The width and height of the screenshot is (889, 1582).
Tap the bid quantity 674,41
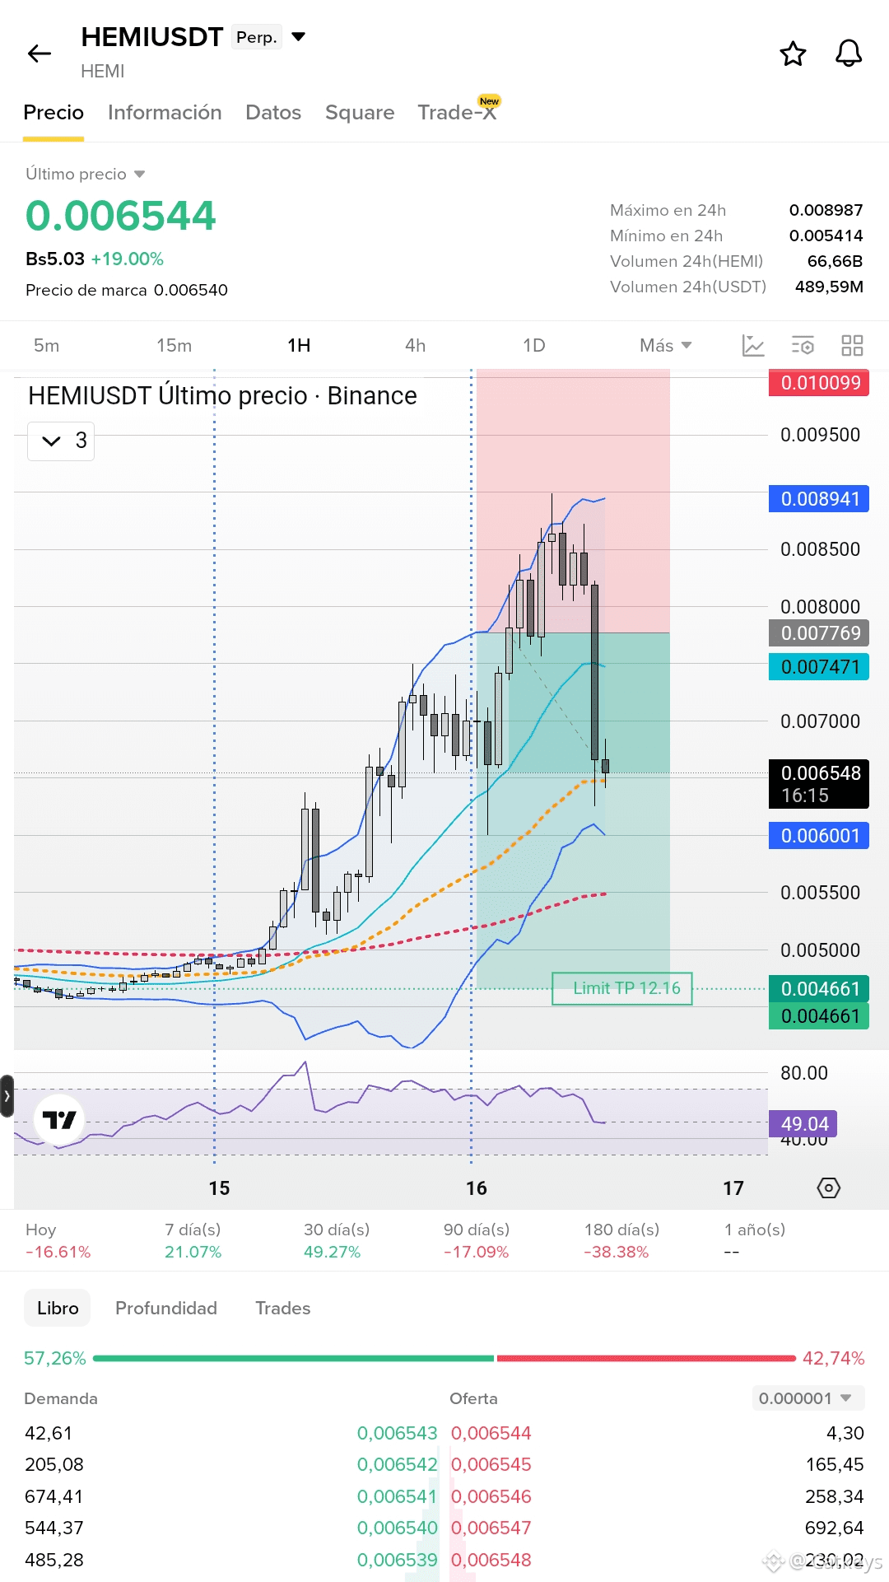coord(54,1496)
